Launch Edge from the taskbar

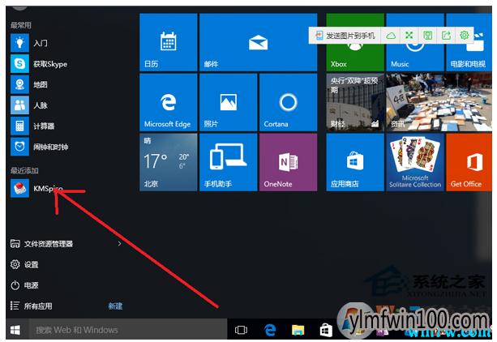pyautogui.click(x=270, y=330)
